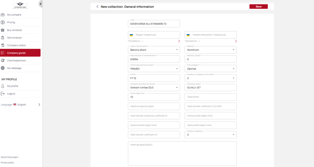This screenshot has width=314, height=167.
Task: Click the person icon beside My profile
Action: click(x=2, y=86)
